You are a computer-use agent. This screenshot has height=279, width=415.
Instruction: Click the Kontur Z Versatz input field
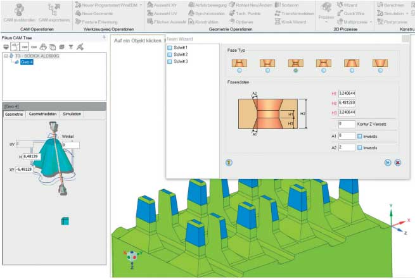click(x=347, y=124)
